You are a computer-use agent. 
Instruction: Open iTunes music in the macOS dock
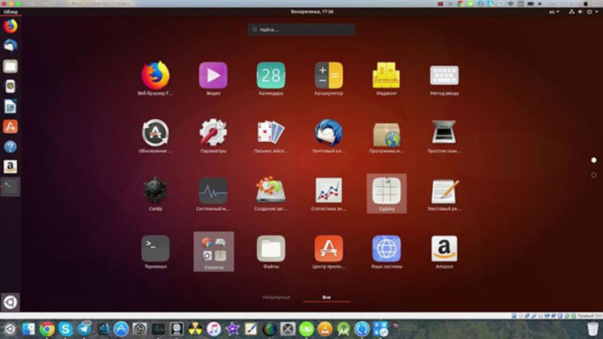pyautogui.click(x=213, y=329)
